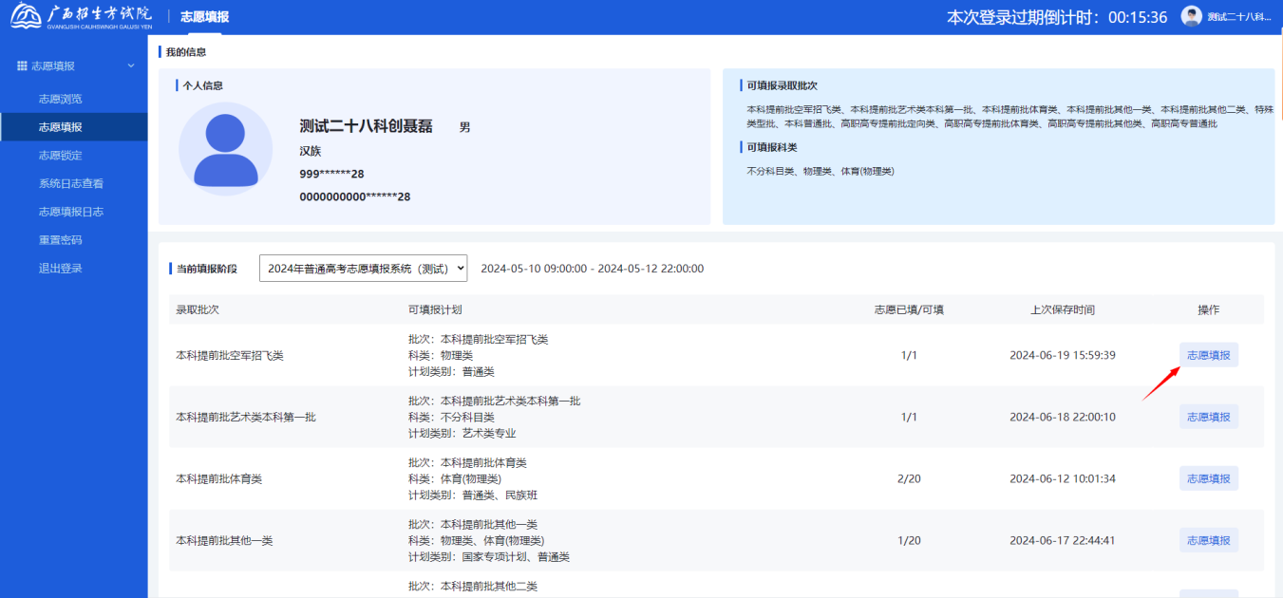The image size is (1283, 598).
Task: Click the 我的信息 section title
Action: (x=186, y=52)
